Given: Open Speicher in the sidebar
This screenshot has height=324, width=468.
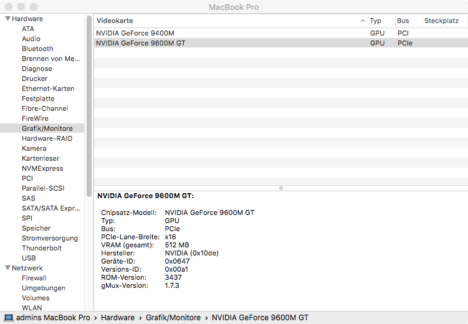Looking at the screenshot, I should (36, 228).
